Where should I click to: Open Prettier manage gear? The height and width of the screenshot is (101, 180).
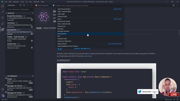pyautogui.click(x=32, y=41)
